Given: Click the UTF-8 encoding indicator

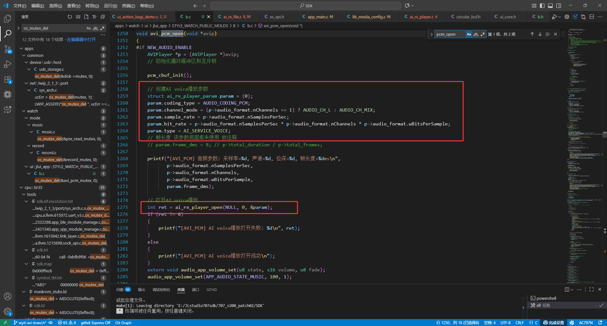Looking at the screenshot, I should click(x=506, y=323).
